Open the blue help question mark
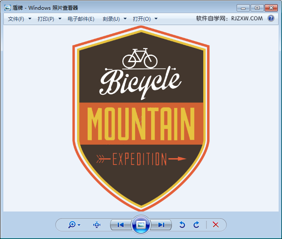The image size is (282, 239). coord(271,18)
